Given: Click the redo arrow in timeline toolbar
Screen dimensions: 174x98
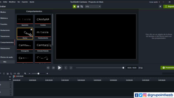Looking at the screenshot, I should tap(1, 73).
